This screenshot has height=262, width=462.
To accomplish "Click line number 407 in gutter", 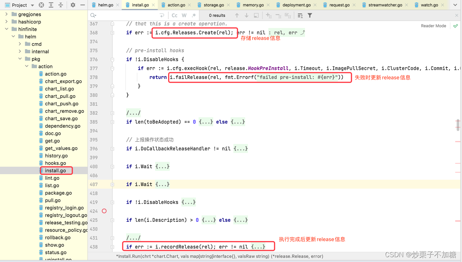I will 93,185.
